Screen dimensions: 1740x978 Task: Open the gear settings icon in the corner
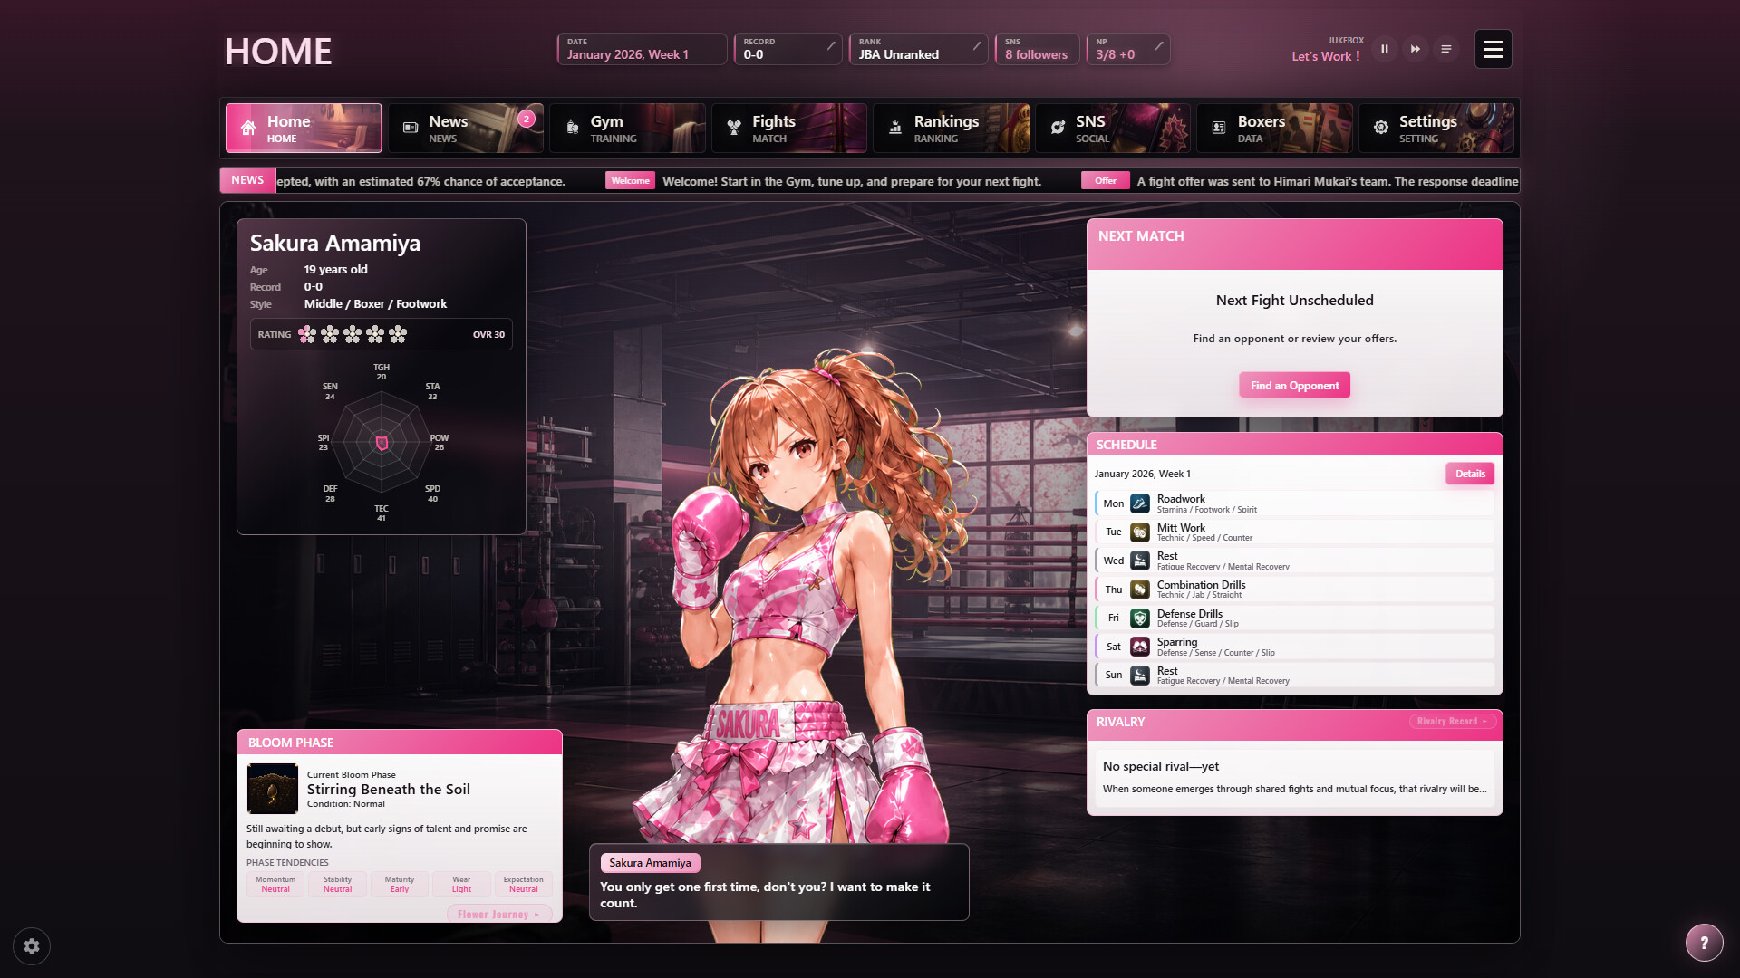click(x=32, y=946)
